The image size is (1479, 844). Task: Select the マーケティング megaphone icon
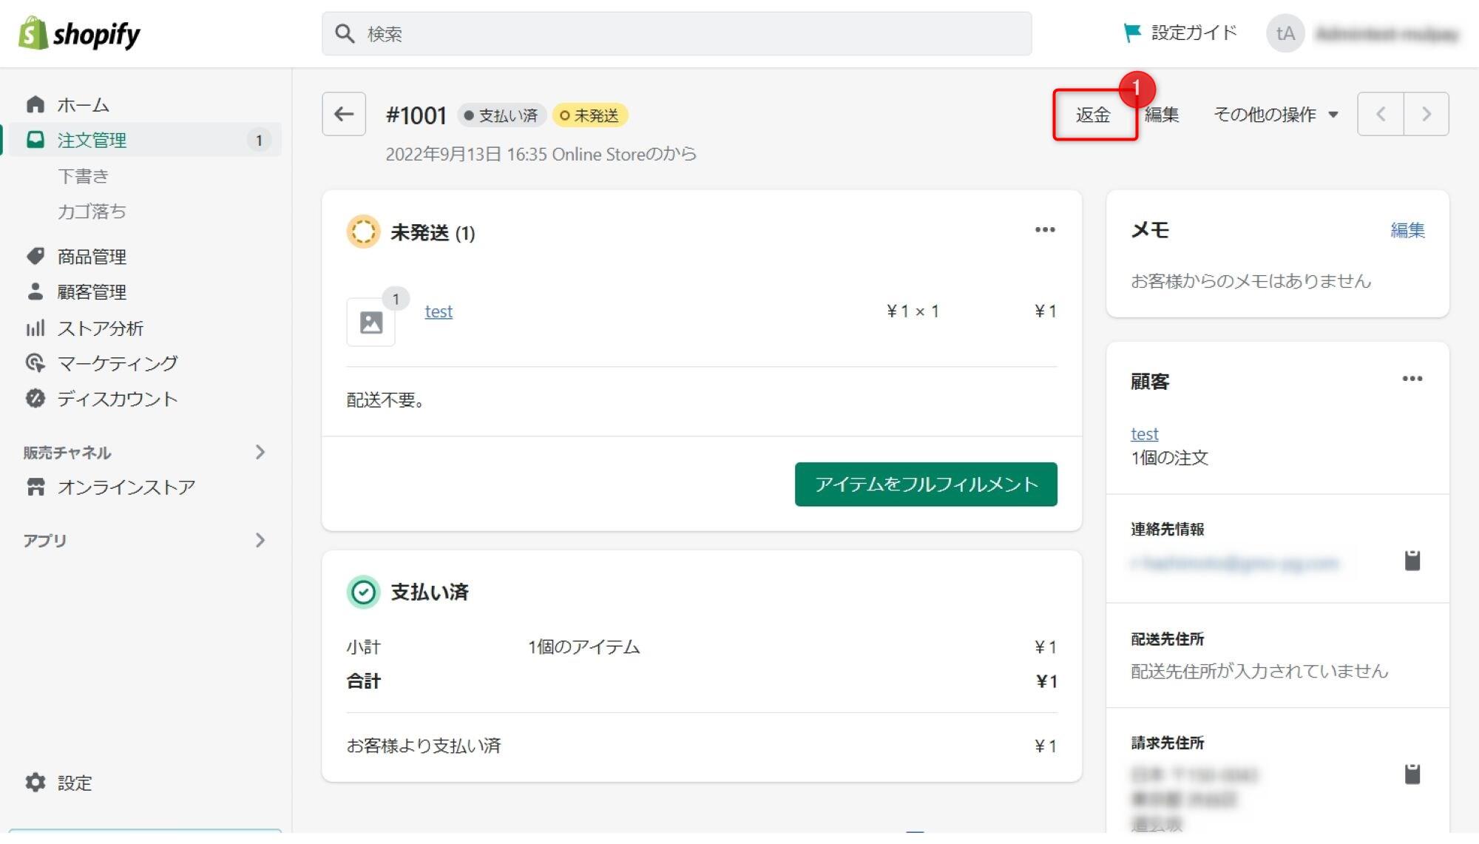click(35, 363)
